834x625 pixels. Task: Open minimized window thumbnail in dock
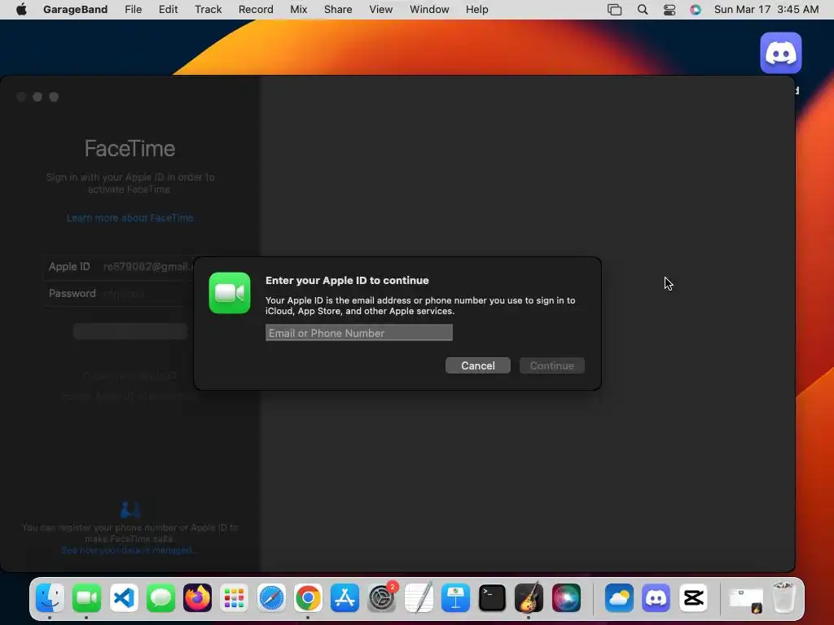pyautogui.click(x=745, y=599)
